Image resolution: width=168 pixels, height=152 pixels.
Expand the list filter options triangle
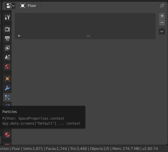tap(19, 36)
